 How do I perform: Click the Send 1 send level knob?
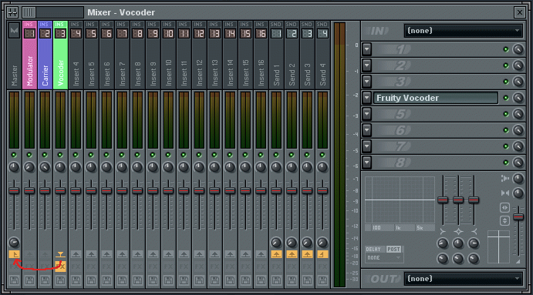pos(276,243)
